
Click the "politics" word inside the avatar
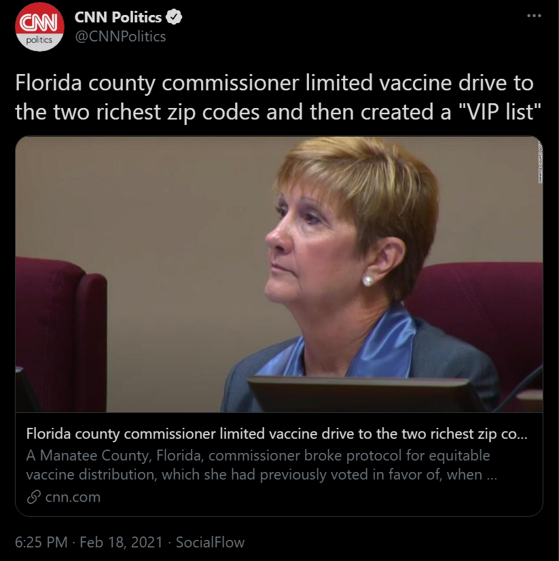pos(39,39)
